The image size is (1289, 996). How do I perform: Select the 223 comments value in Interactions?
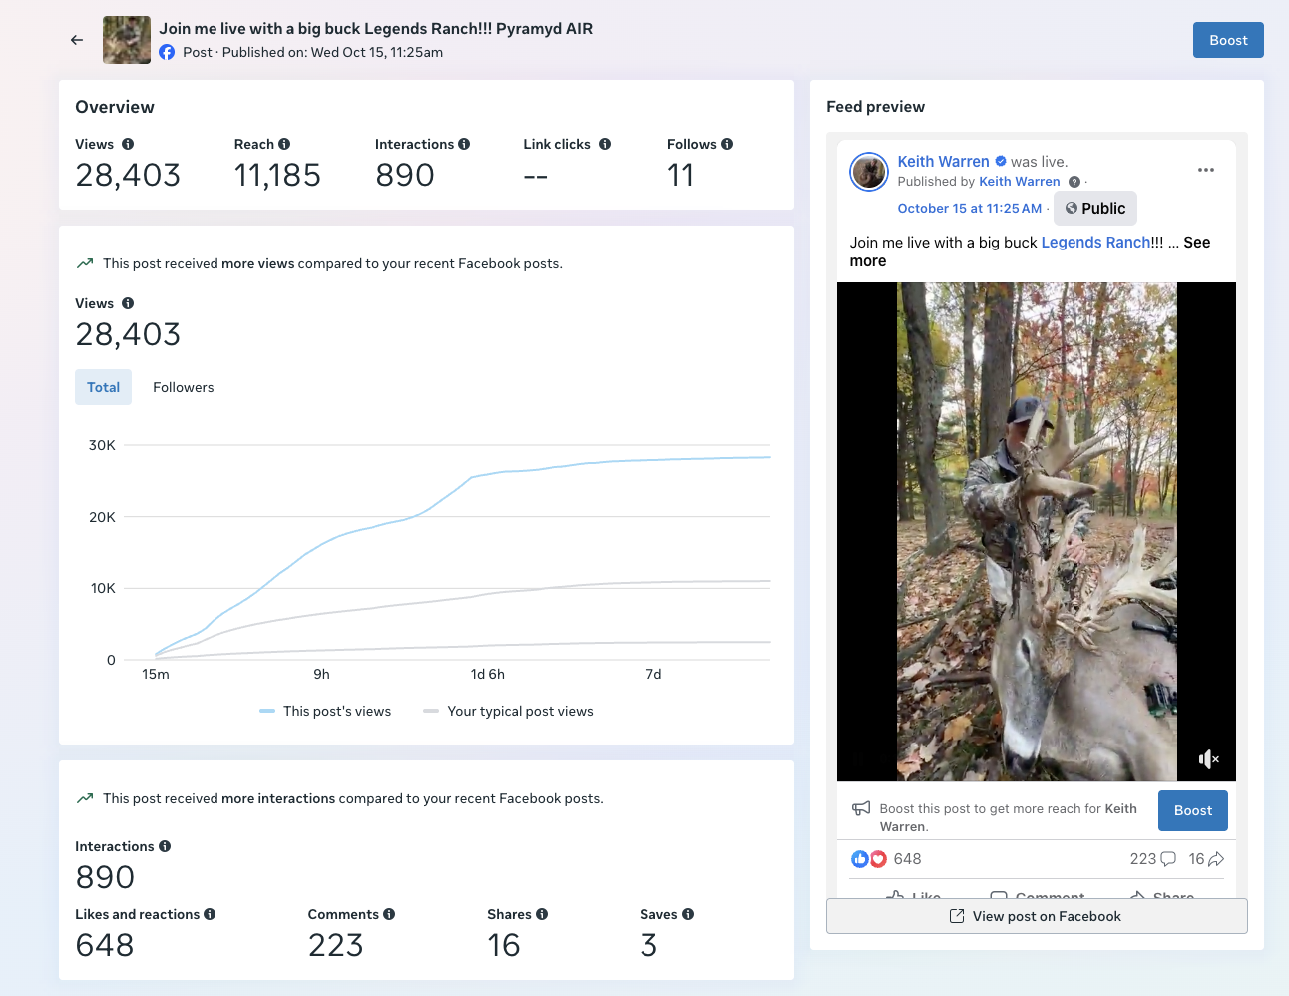(x=335, y=945)
